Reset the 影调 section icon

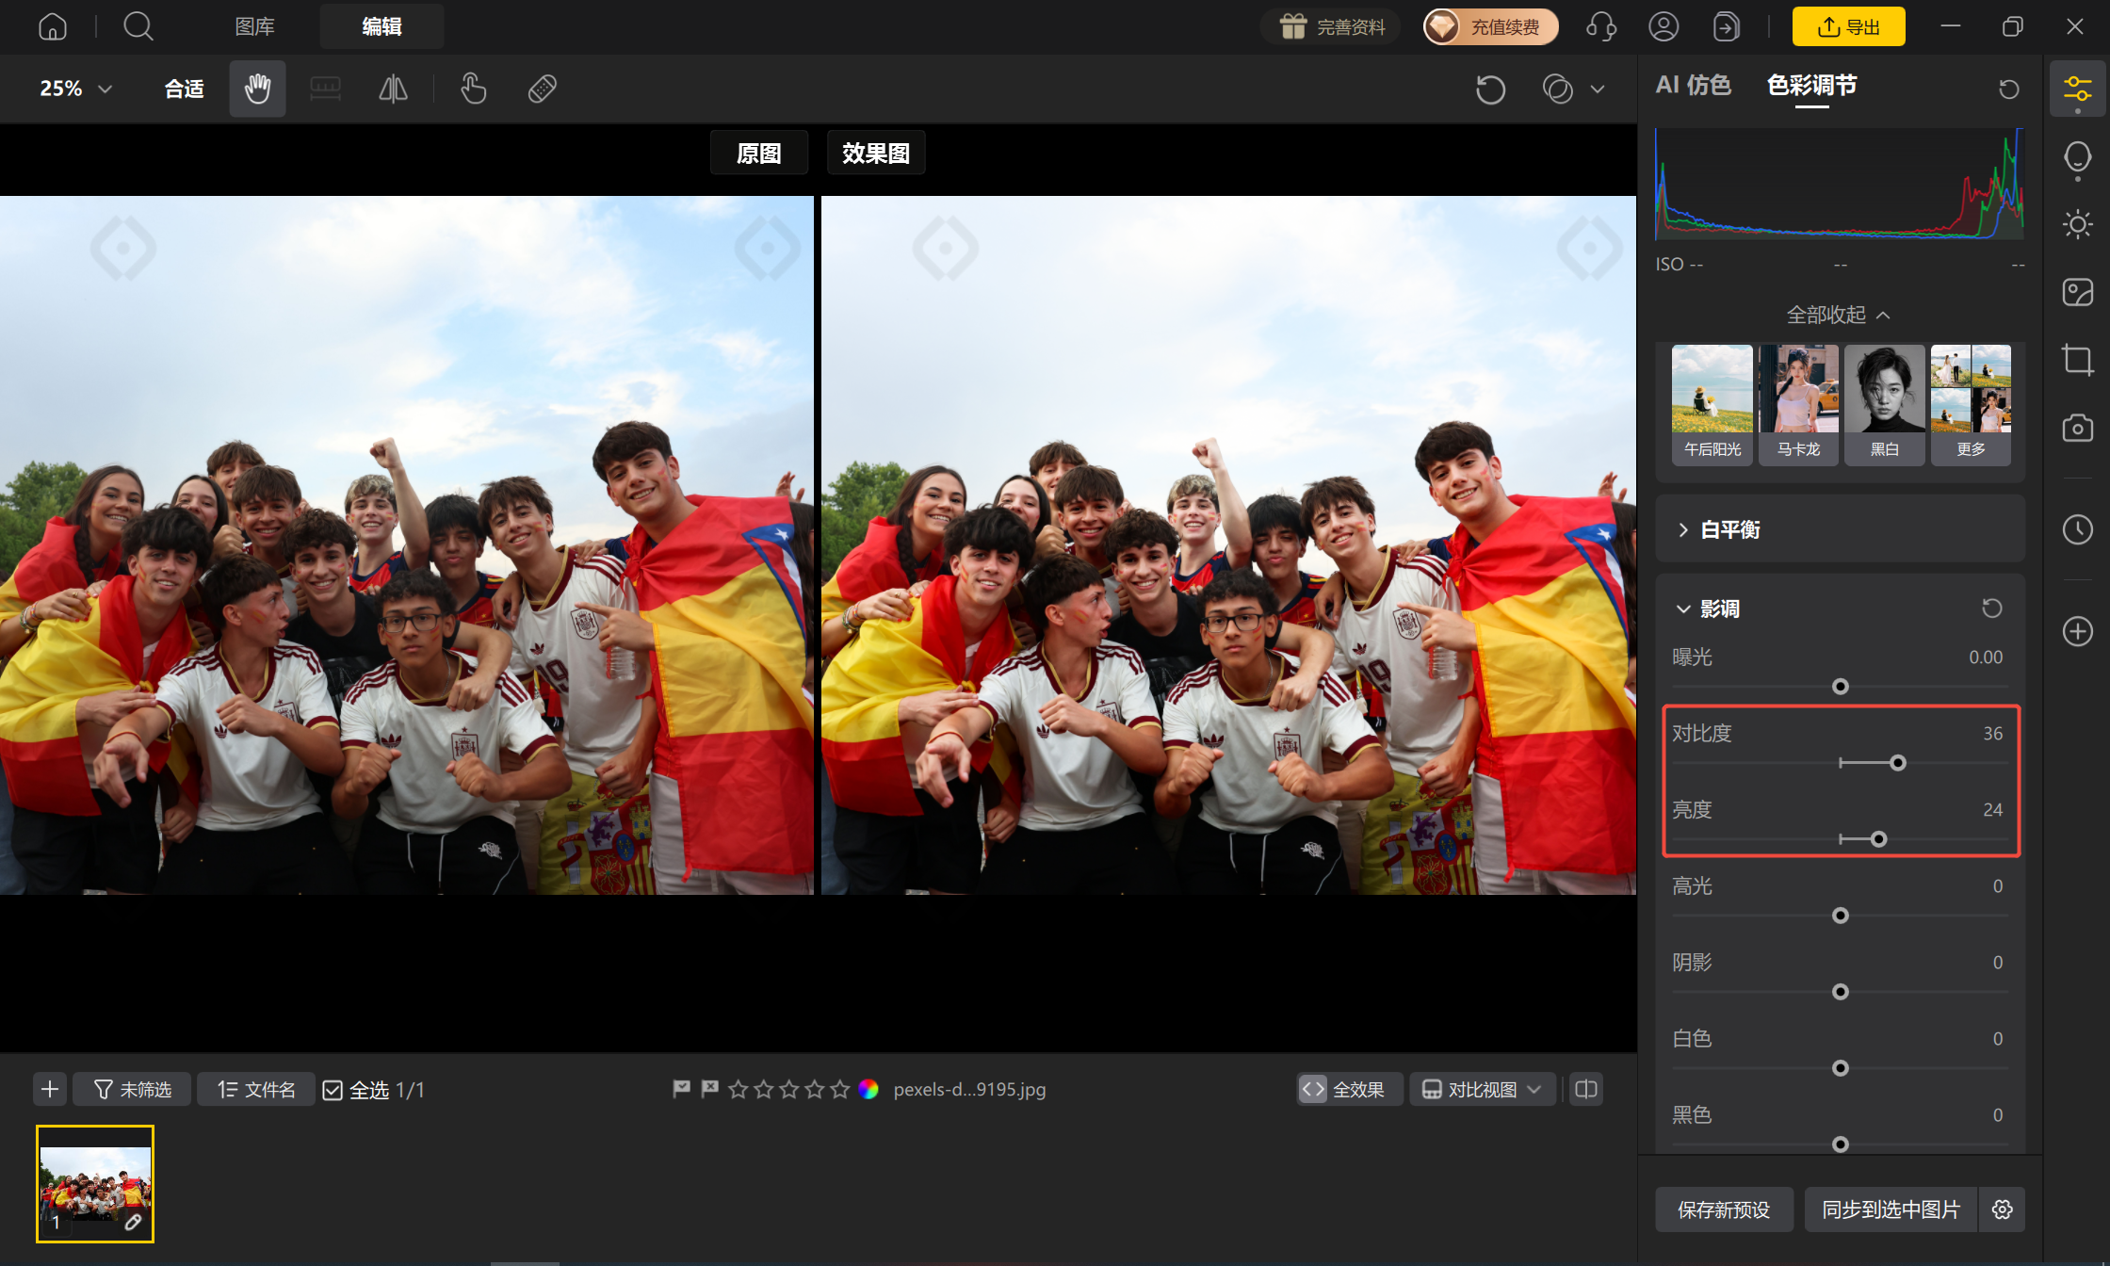(x=1991, y=609)
